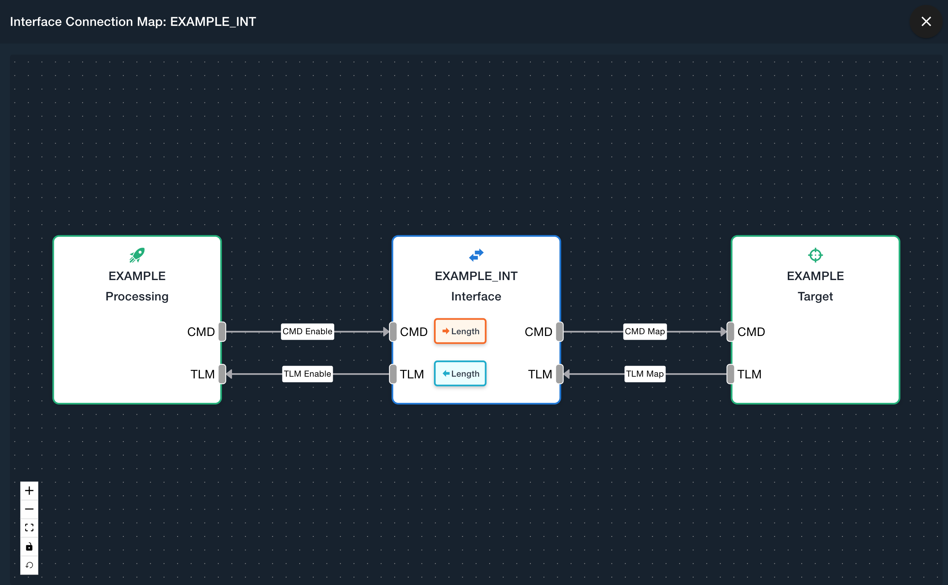Click the green rocket Processing icon
Viewport: 948px width, 585px height.
coord(137,255)
